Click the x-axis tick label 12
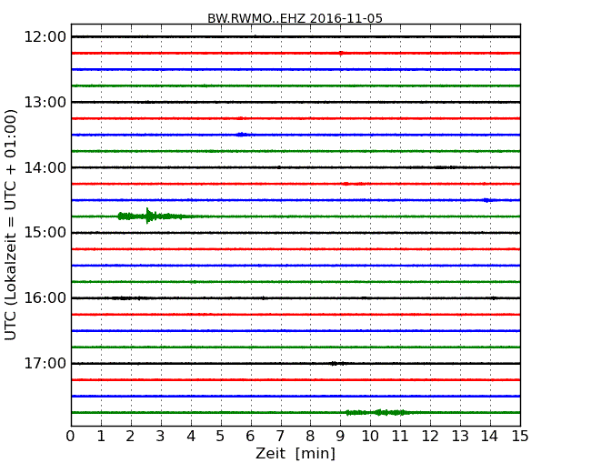The height and width of the screenshot is (473, 591). (x=430, y=437)
